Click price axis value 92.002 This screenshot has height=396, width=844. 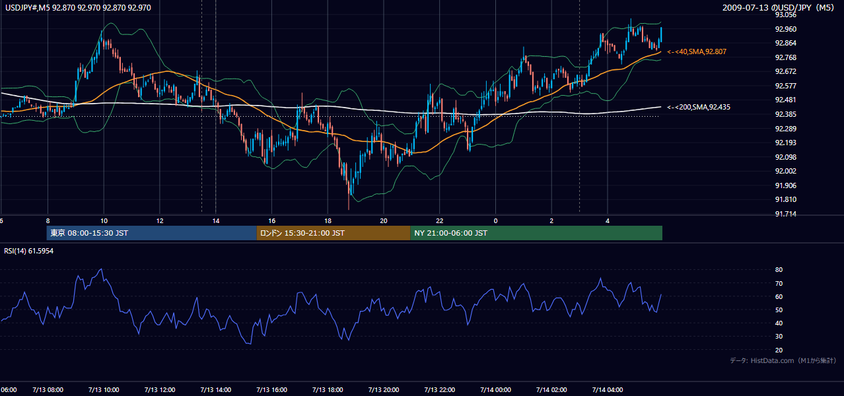(x=785, y=171)
